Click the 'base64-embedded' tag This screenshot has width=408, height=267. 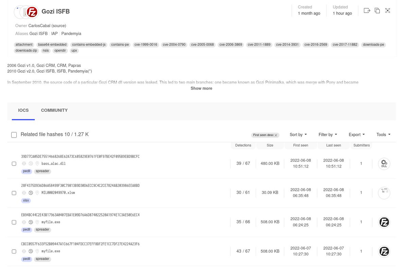(52, 44)
